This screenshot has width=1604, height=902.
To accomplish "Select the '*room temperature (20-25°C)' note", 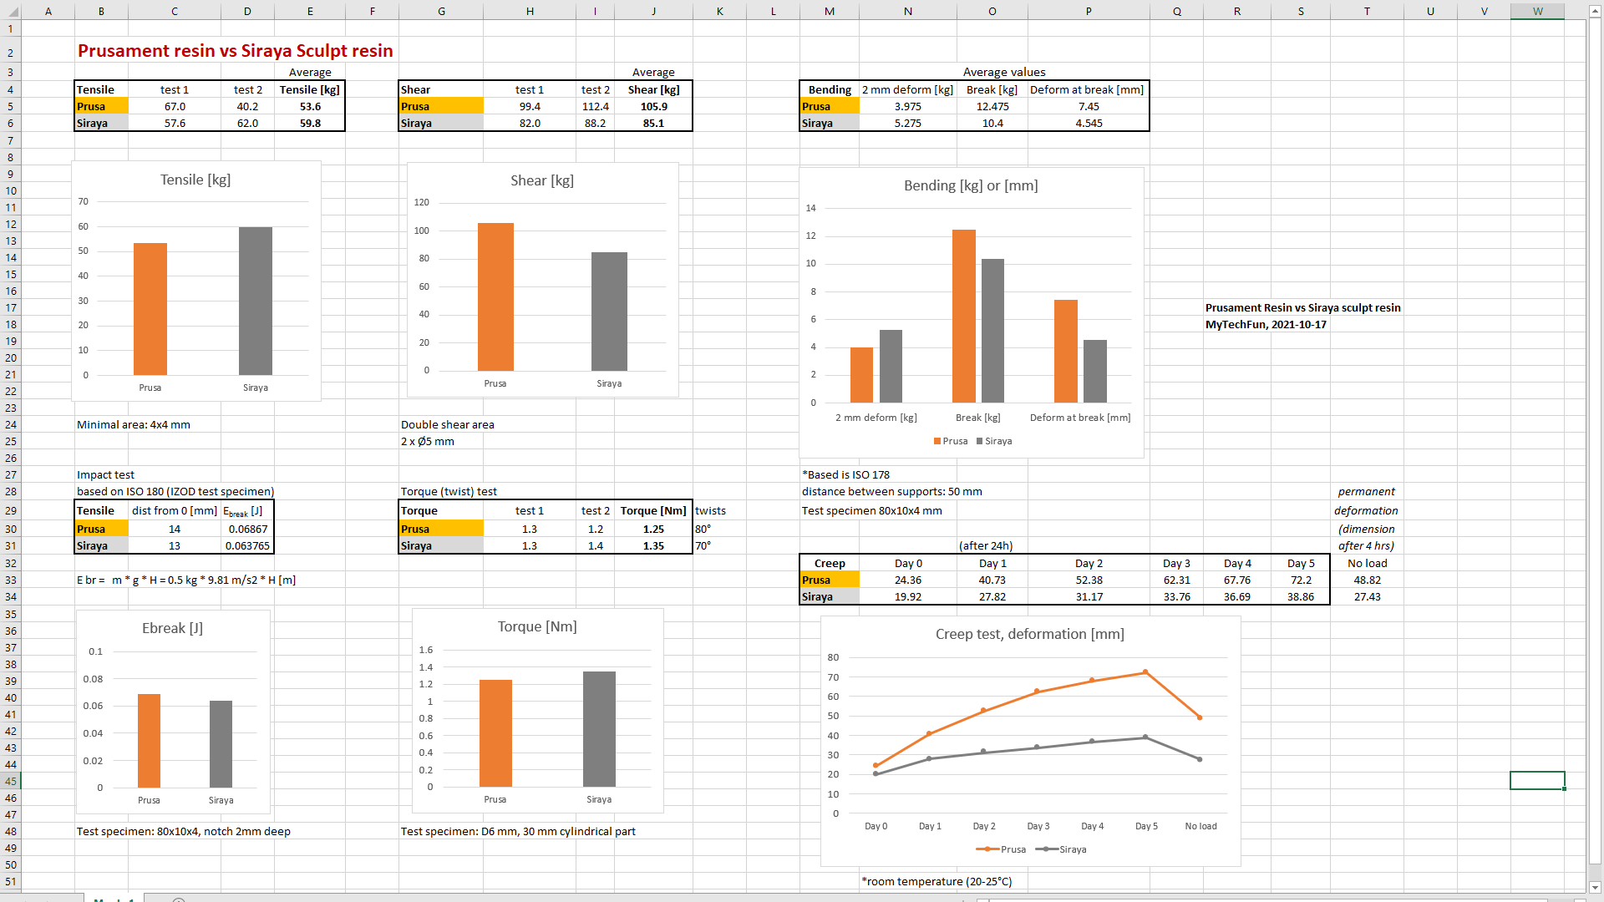I will [937, 881].
